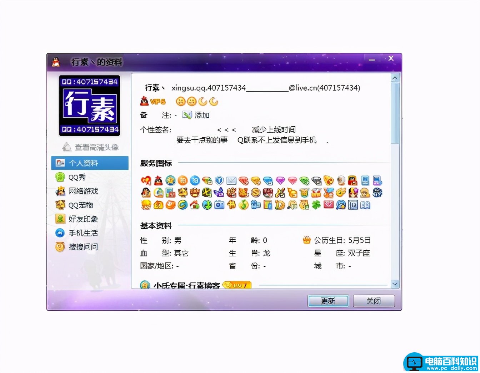Viewport: 480px width, 373px height.
Task: Click the pink heart envelope icon
Action: click(329, 205)
